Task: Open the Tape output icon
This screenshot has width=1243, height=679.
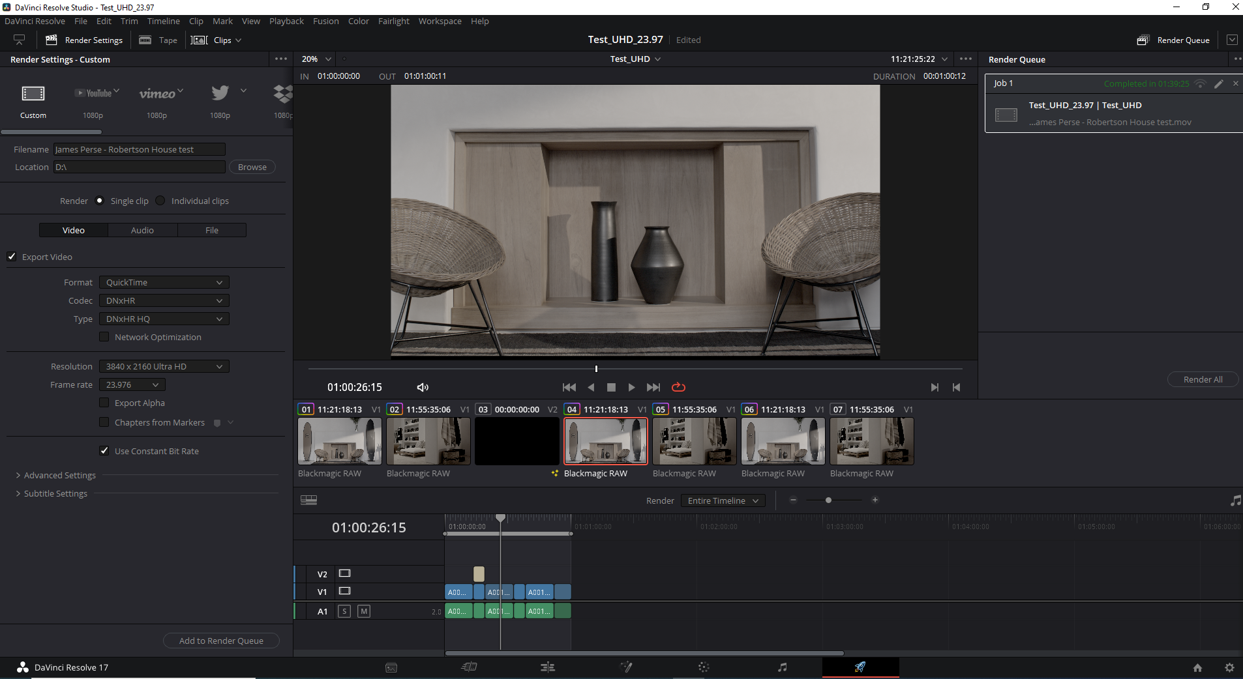Action: tap(145, 40)
